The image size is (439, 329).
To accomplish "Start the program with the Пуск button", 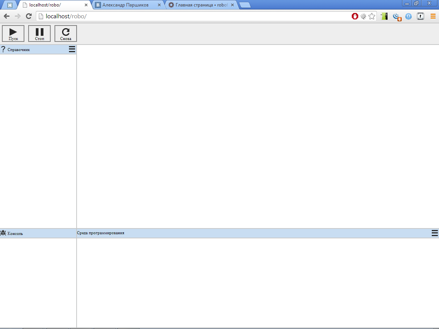I will point(13,34).
